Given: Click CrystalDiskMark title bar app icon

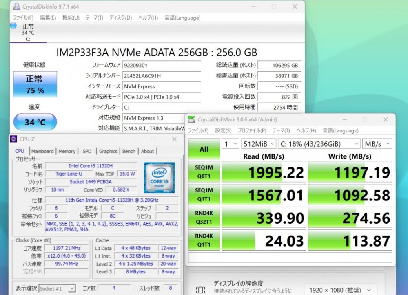Looking at the screenshot, I should pos(191,119).
